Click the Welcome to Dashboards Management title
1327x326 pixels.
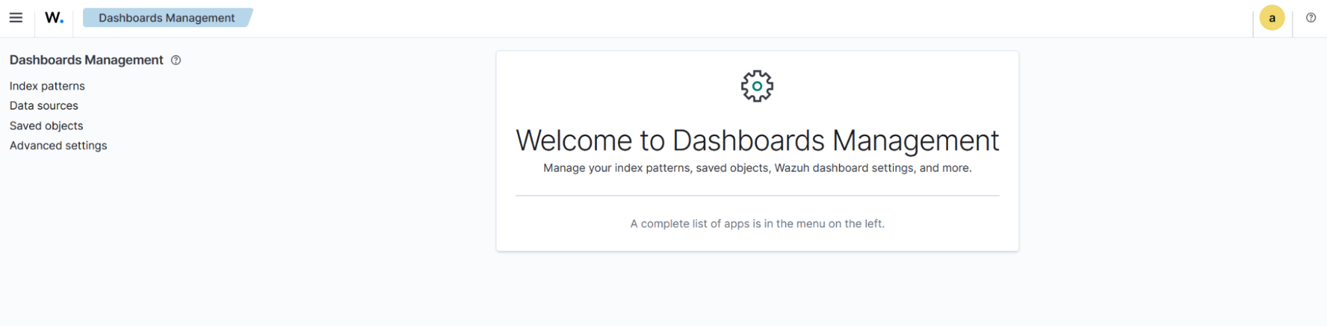click(757, 141)
